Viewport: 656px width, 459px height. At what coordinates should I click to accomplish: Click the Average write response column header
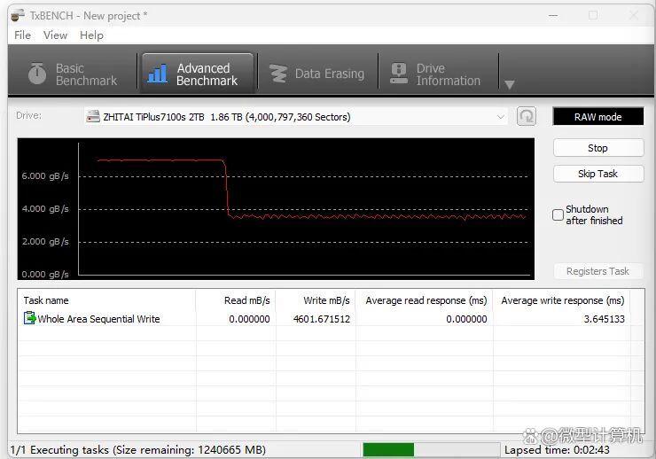click(x=561, y=300)
